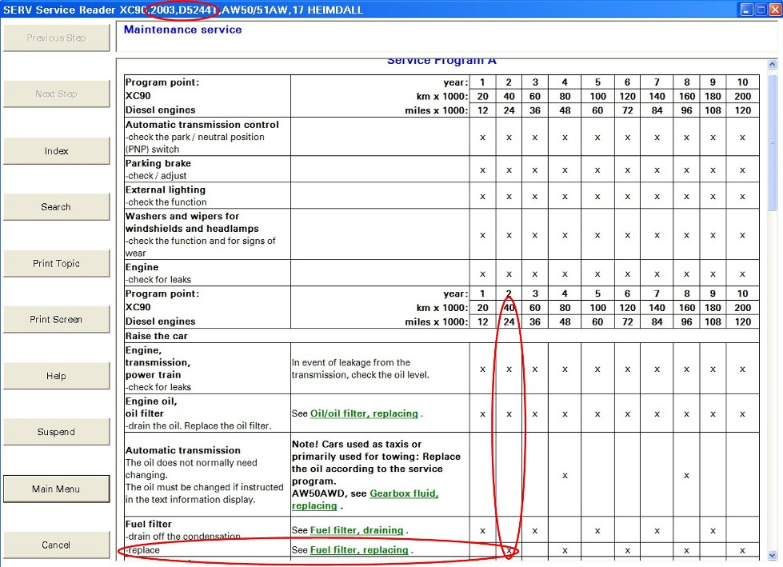Click the scroll up arrow of the service table
The height and width of the screenshot is (567, 783).
click(x=772, y=65)
